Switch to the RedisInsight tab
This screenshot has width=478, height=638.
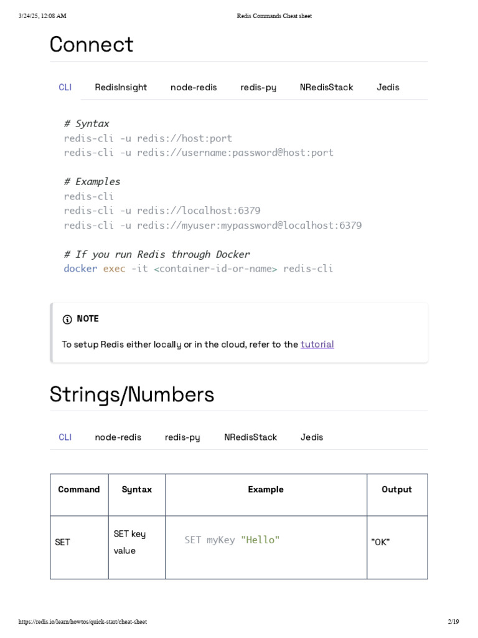(x=121, y=87)
